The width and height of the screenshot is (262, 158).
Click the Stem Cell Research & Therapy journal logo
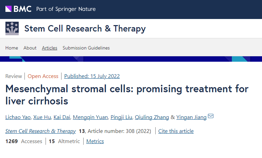(12, 28)
